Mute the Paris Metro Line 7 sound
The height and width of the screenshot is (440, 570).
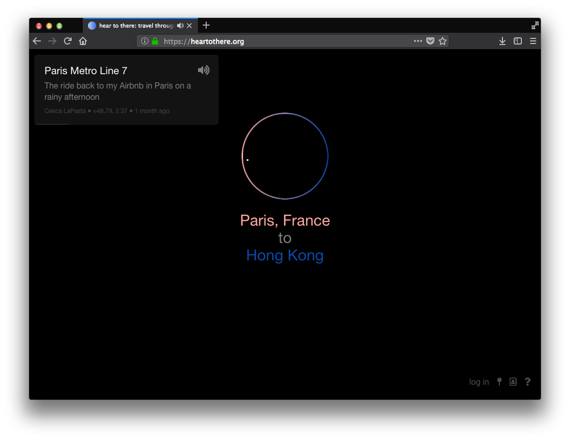coord(203,70)
